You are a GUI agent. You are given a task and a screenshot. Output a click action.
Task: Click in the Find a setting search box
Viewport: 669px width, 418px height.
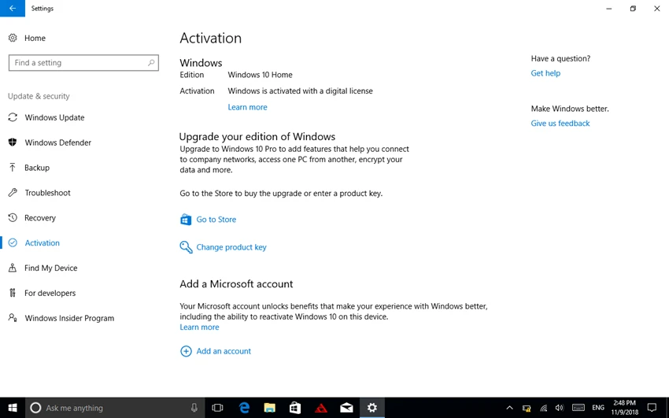tap(83, 63)
